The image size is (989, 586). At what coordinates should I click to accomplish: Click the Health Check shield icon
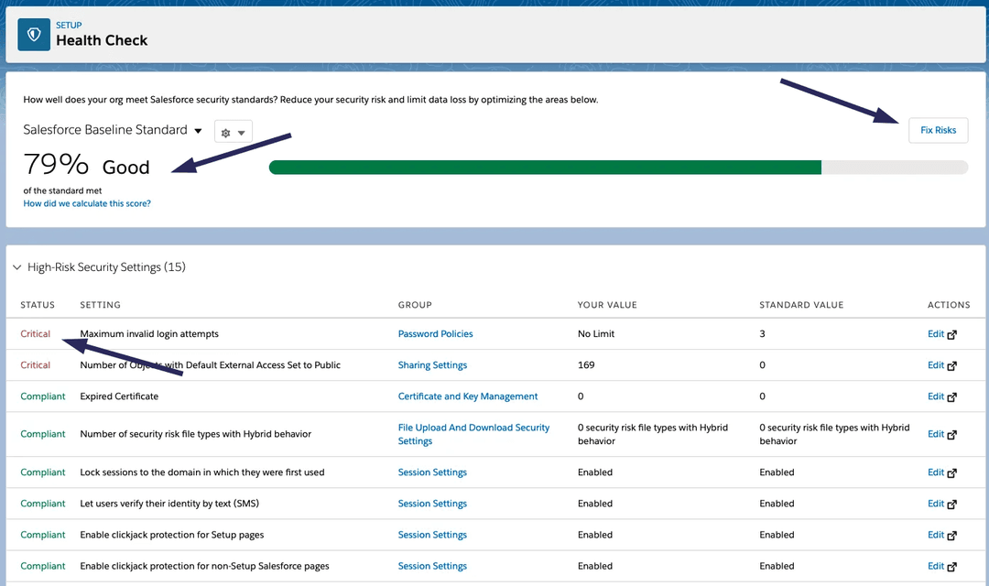tap(33, 33)
